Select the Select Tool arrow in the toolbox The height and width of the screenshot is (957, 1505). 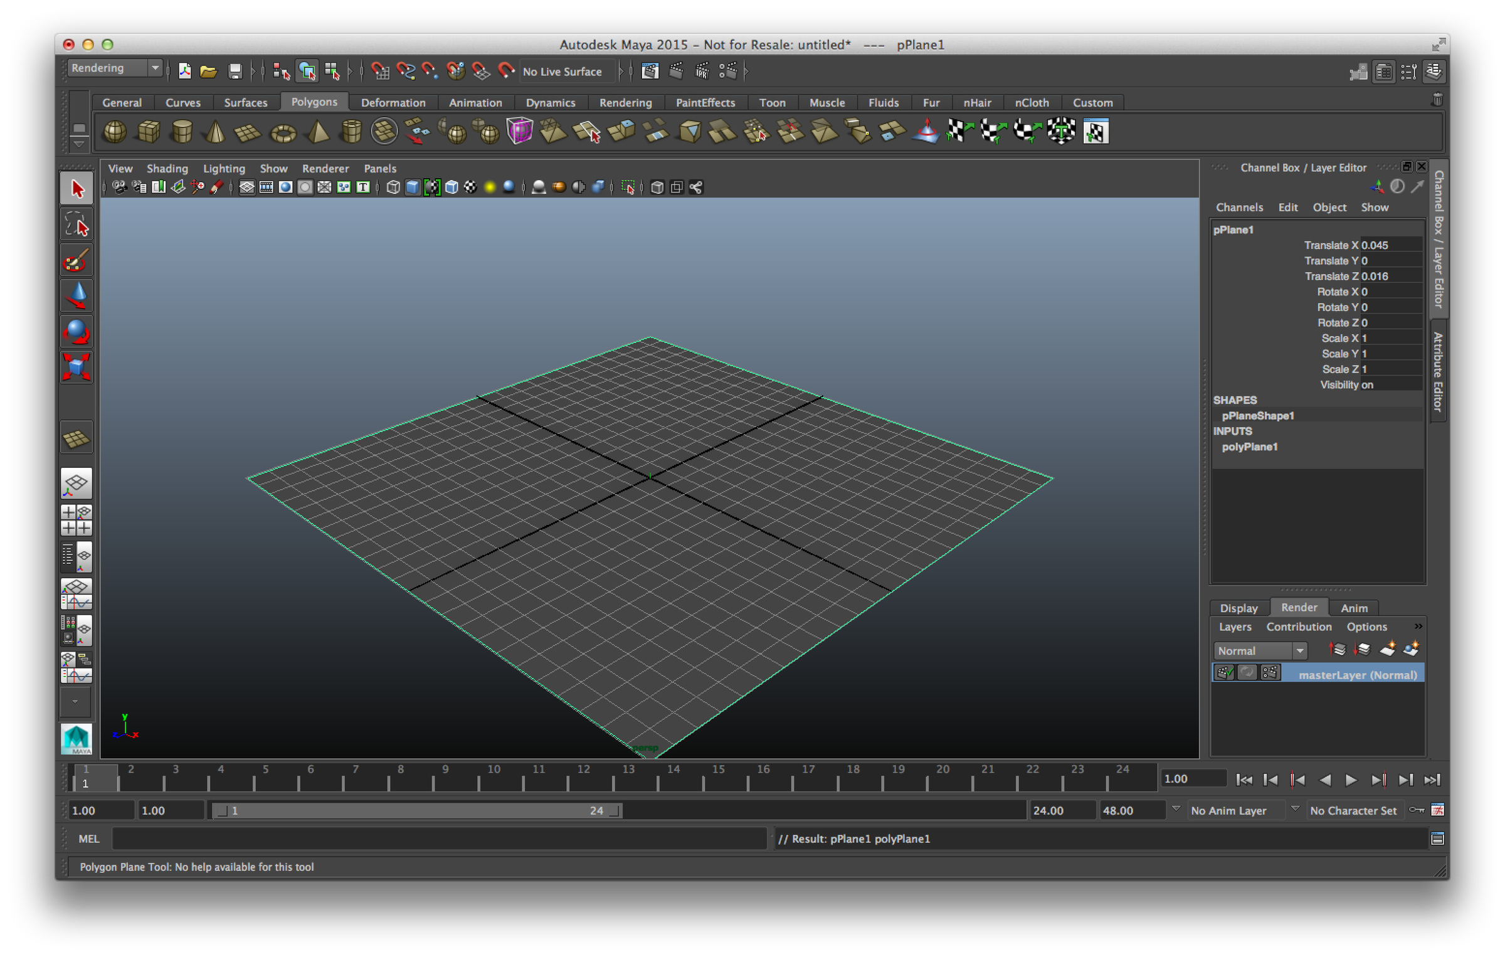tap(77, 187)
